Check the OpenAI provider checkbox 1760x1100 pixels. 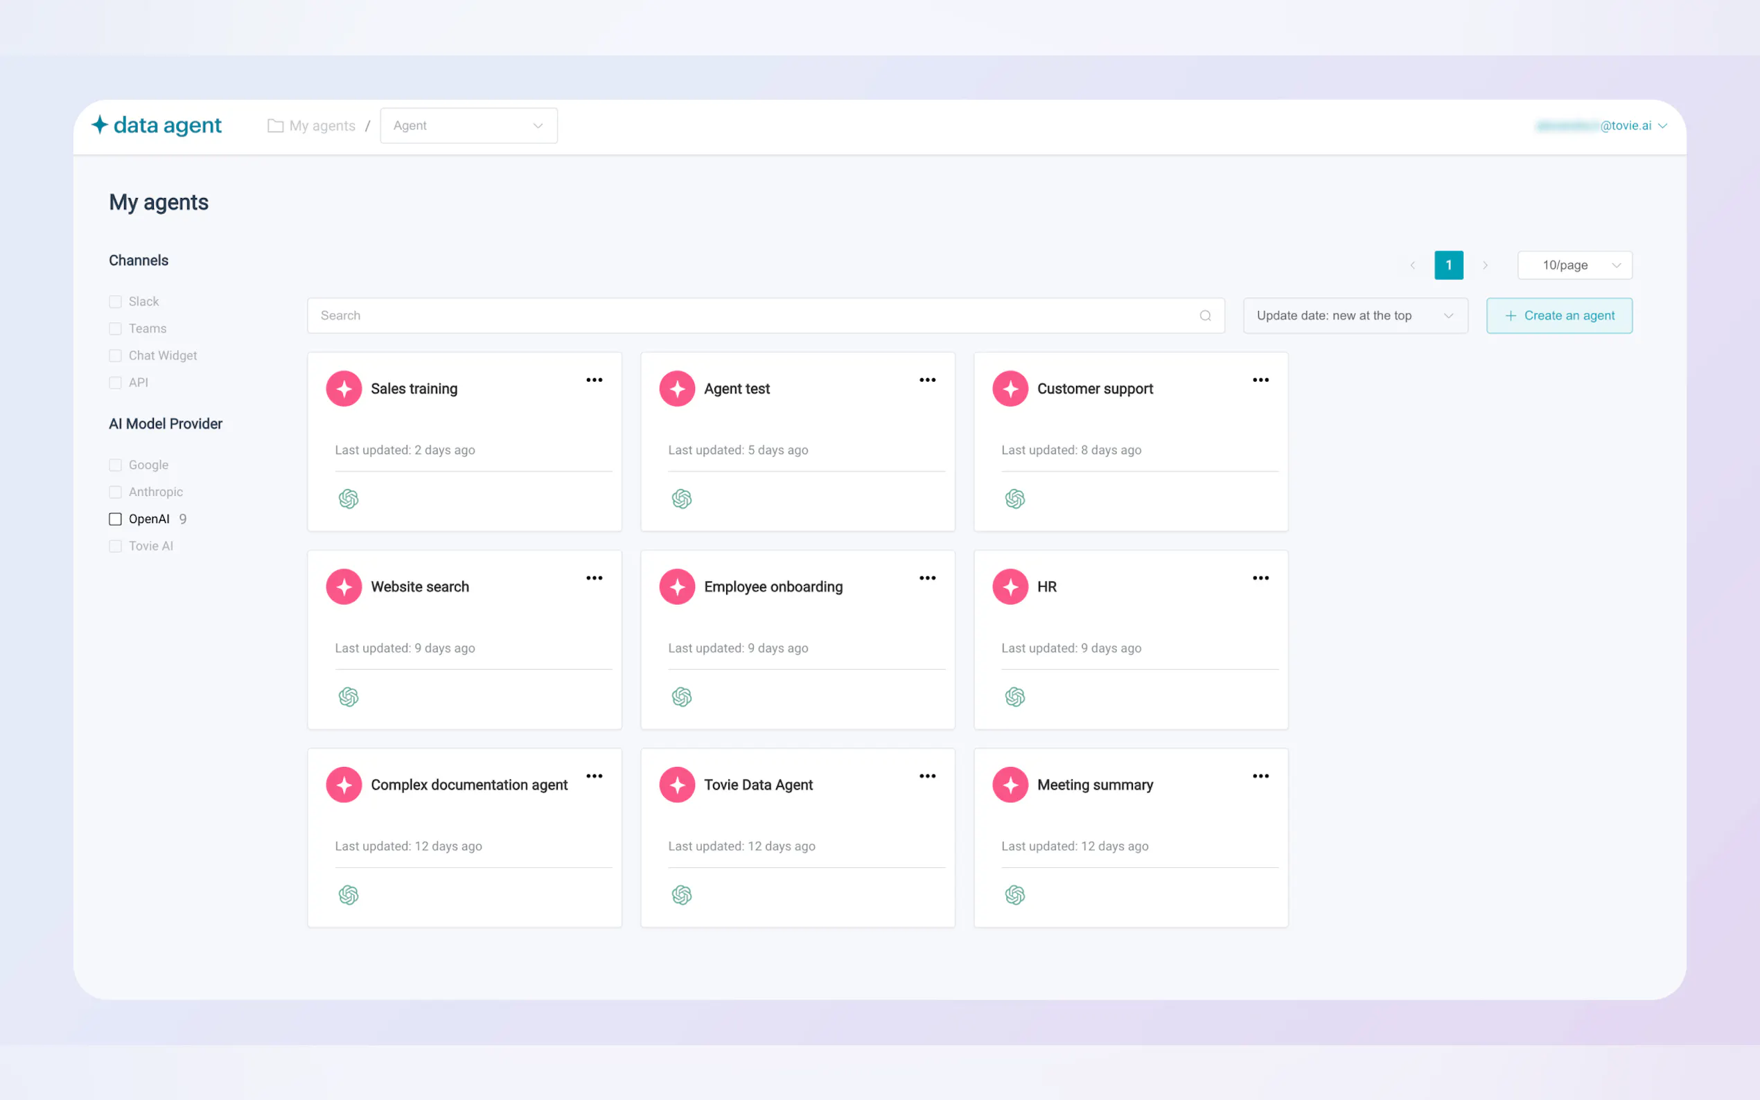(115, 519)
